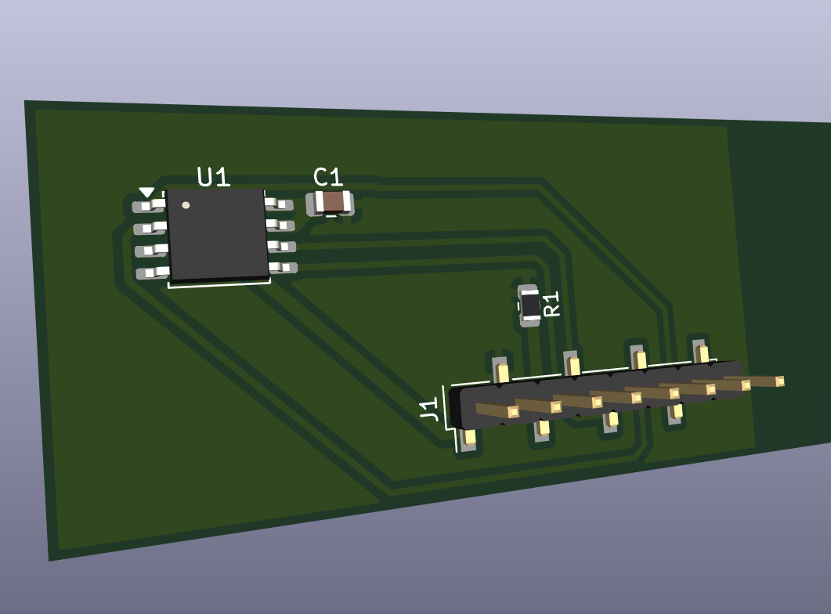
Task: Click the rightmost gold pin tip of J1
Action: pos(779,381)
